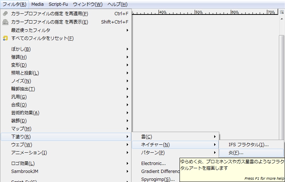This screenshot has height=182, width=285.
Task: Expand the 照明と投影(L) submenu
Action: [x=66, y=73]
